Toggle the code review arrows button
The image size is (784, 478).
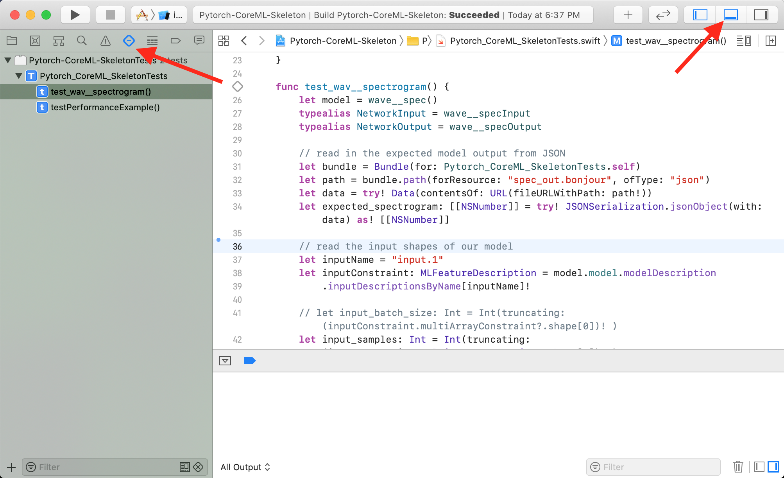[663, 15]
